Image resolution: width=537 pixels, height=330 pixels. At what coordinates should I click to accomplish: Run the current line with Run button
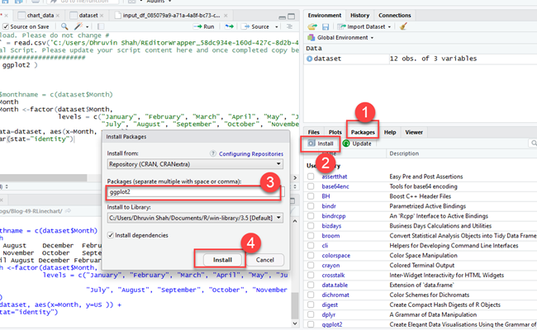204,26
